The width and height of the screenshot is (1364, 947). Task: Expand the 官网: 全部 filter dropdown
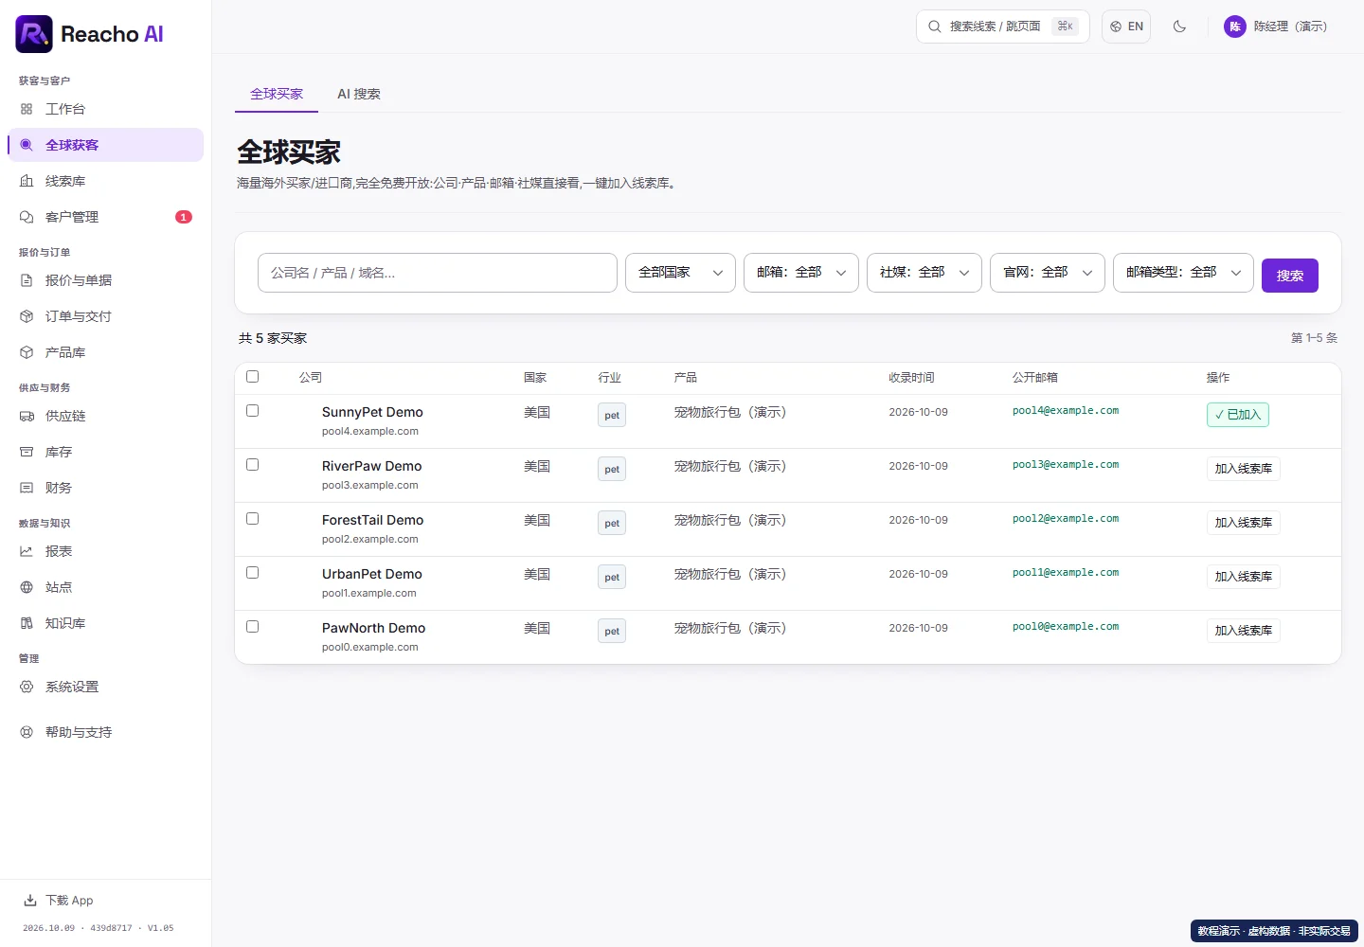(1048, 273)
